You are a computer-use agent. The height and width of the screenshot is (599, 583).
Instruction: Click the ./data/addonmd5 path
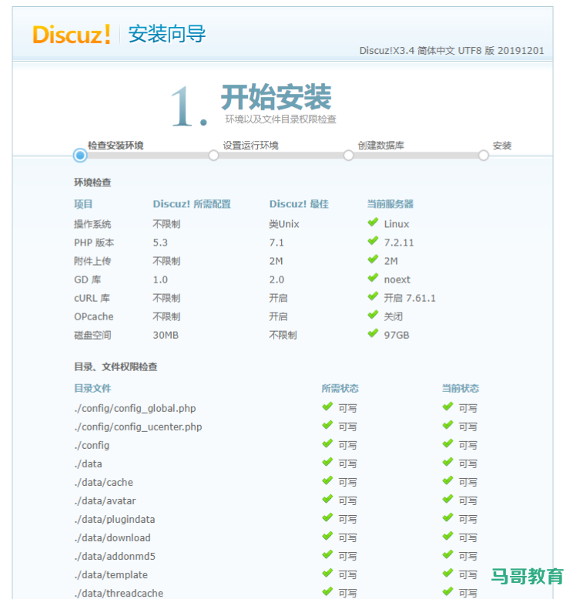tap(115, 557)
